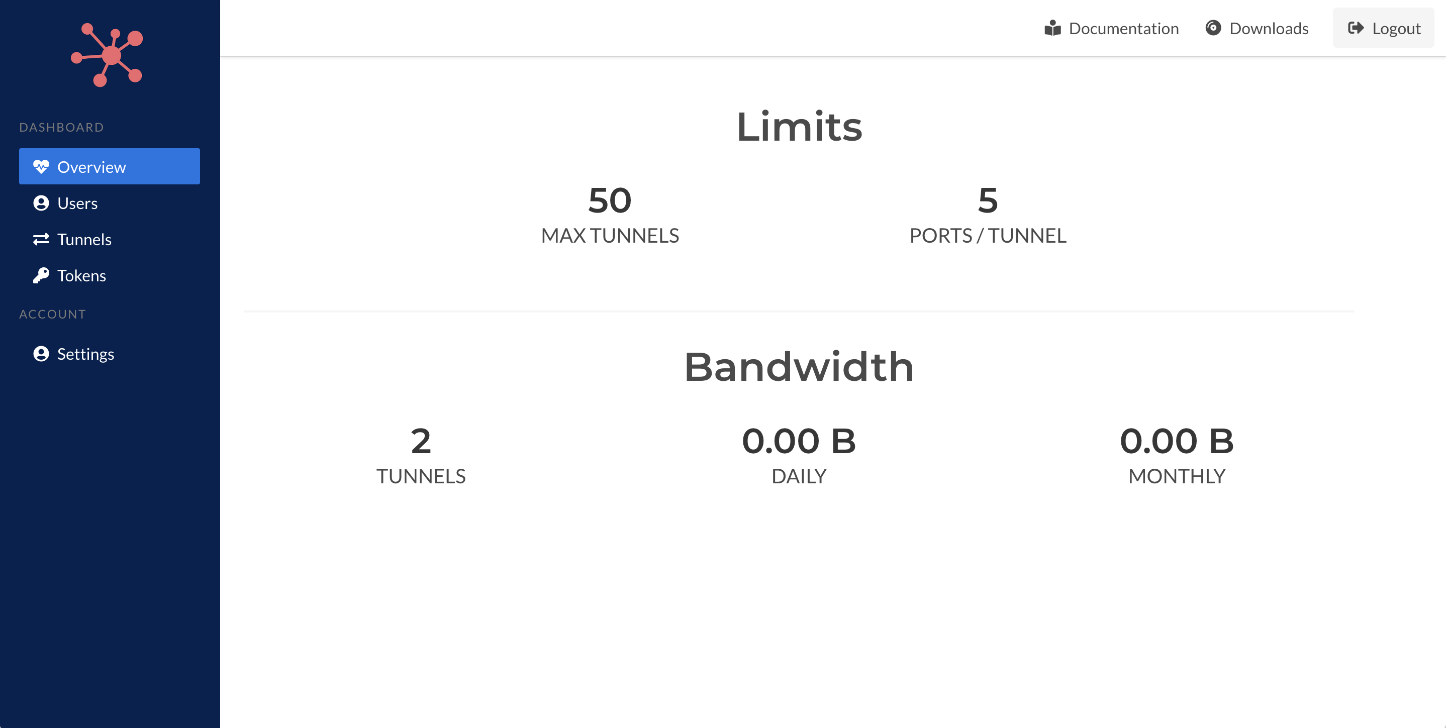
Task: Click the key icon beside Tokens
Action: [x=41, y=276]
